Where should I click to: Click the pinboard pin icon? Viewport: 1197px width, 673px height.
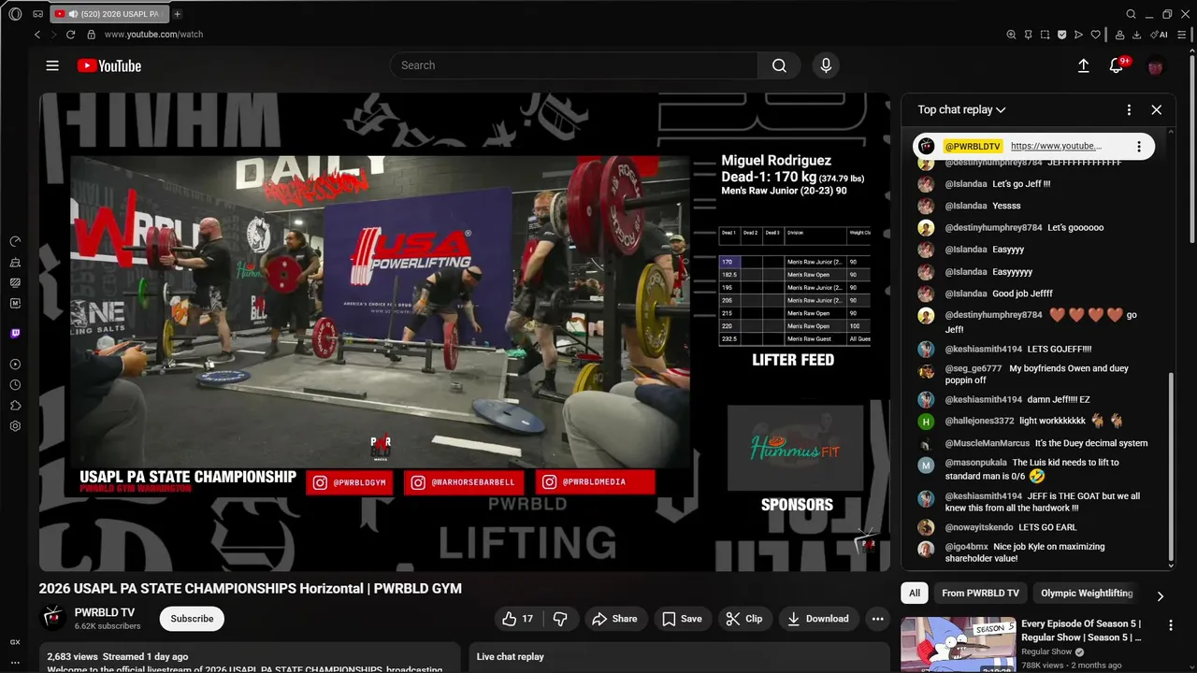click(1028, 35)
